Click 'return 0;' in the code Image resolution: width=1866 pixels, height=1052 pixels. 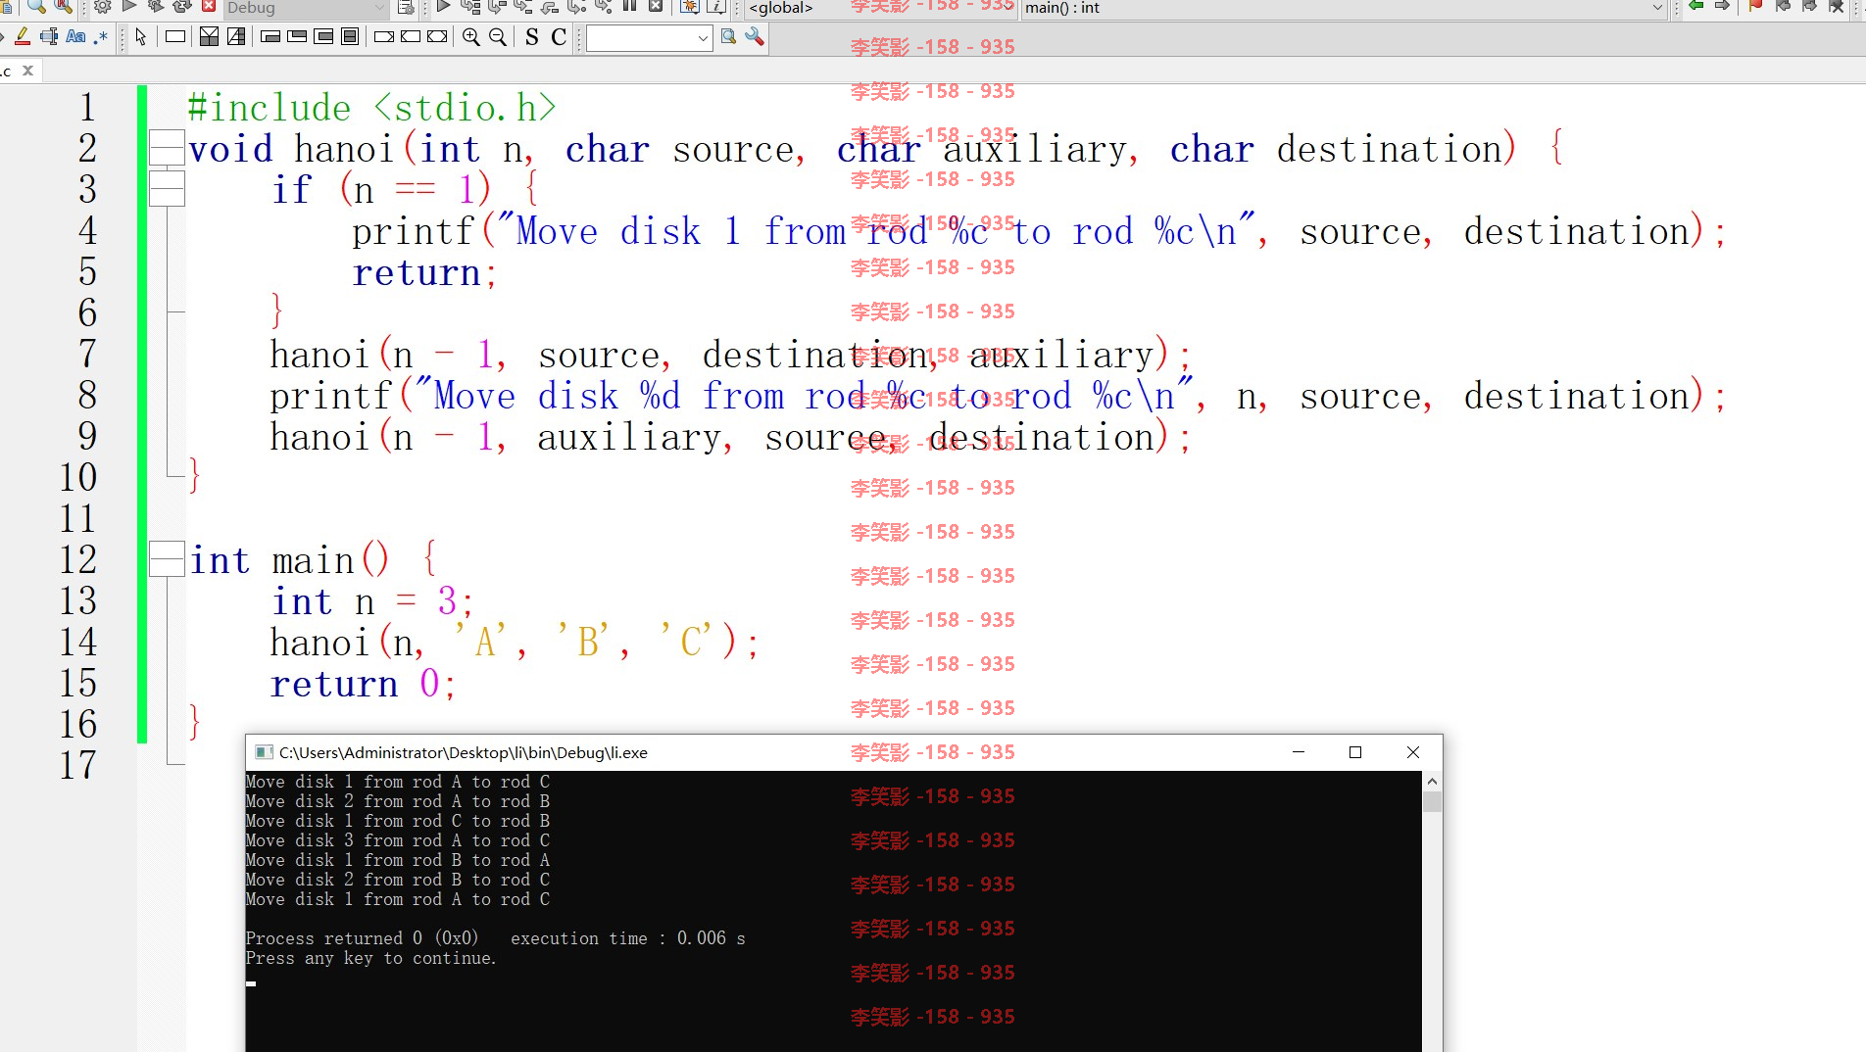click(364, 684)
